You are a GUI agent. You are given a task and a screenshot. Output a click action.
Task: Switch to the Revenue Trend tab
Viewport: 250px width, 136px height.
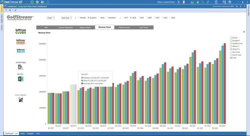coord(105,27)
